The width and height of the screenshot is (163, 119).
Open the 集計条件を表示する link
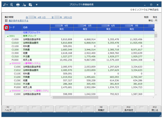pos(18,21)
